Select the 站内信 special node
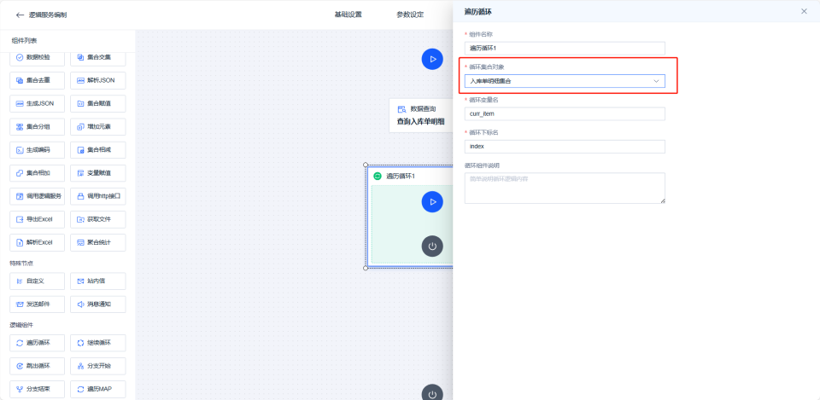820x400 pixels. click(x=97, y=281)
